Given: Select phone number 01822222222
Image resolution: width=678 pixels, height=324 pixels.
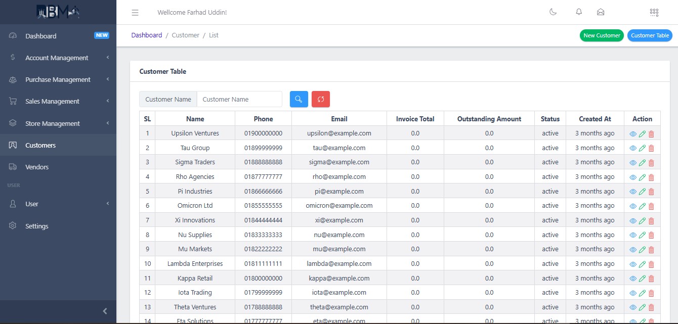Looking at the screenshot, I should coord(263,249).
